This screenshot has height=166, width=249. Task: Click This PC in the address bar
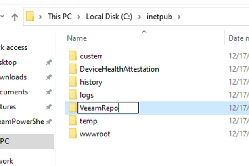pyautogui.click(x=60, y=17)
